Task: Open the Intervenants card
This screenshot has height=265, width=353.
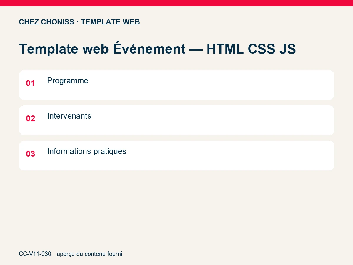Action: tap(176, 120)
